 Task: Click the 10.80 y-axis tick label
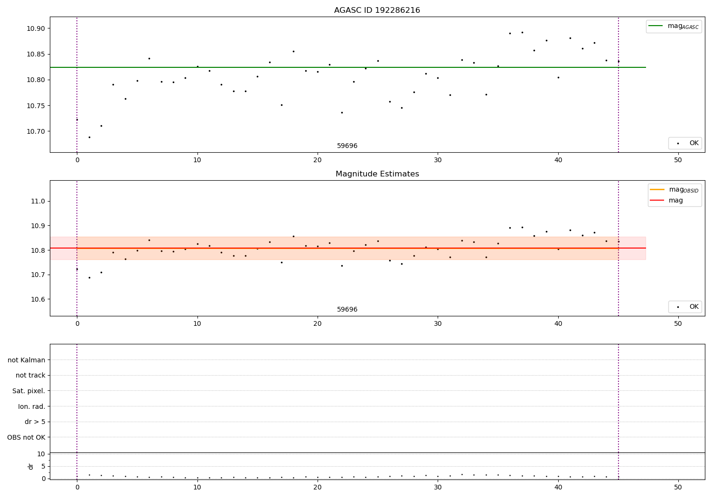pyautogui.click(x=36, y=80)
